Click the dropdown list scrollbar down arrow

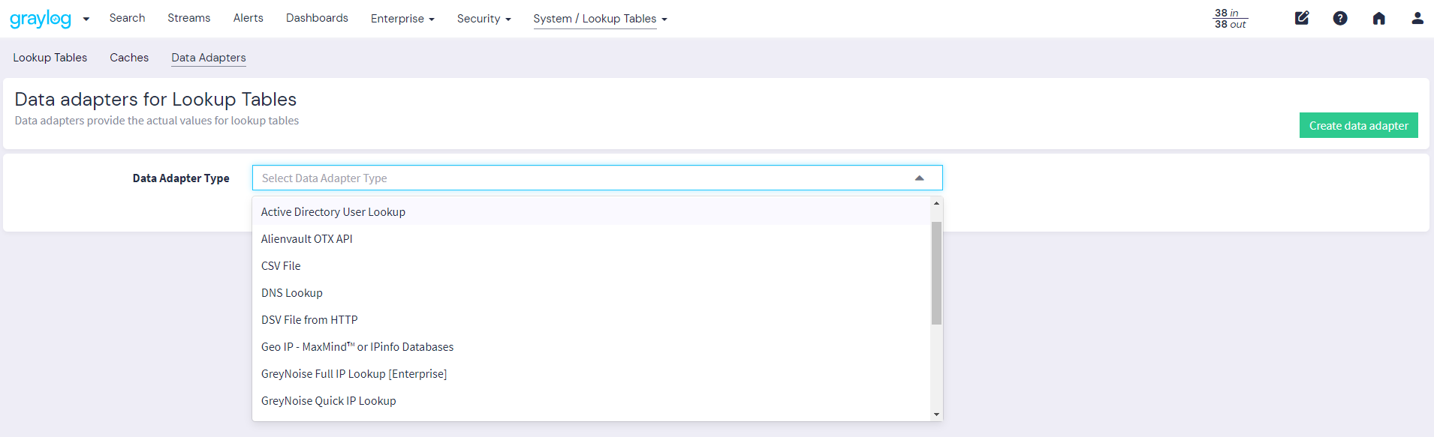(936, 415)
